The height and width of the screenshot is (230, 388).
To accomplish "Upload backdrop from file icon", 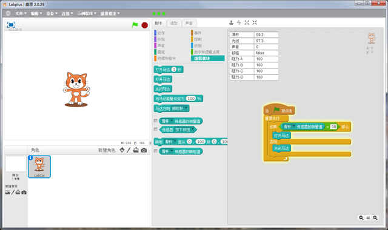I will [x=18, y=192].
